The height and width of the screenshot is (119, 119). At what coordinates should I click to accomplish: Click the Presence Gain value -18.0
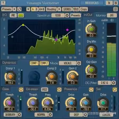point(86,109)
